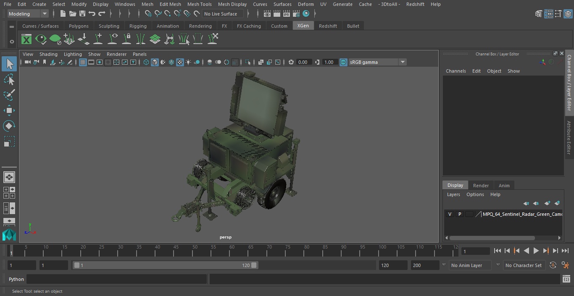574x296 pixels.
Task: Click the XGen green X icon on shelf
Action: pyautogui.click(x=26, y=39)
